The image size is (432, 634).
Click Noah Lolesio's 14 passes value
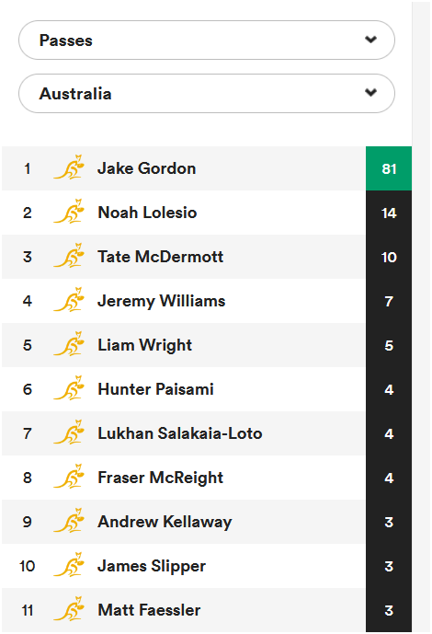(x=389, y=213)
